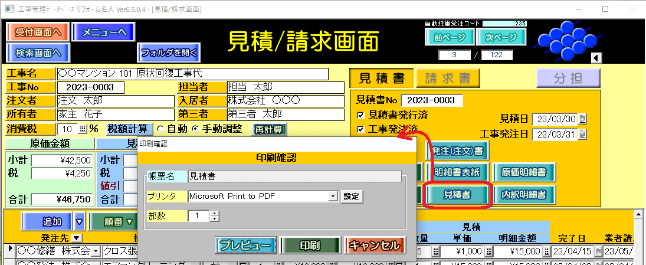The width and height of the screenshot is (646, 265).
Task: Open the dropdown arrow beside 追加
Action: coord(80,222)
